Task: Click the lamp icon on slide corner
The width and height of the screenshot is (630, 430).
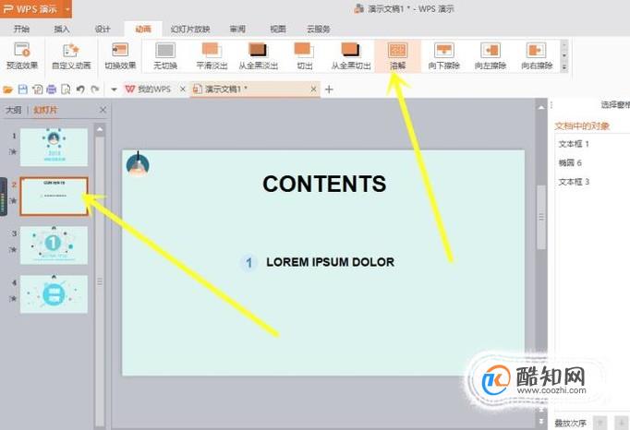Action: coord(138,164)
